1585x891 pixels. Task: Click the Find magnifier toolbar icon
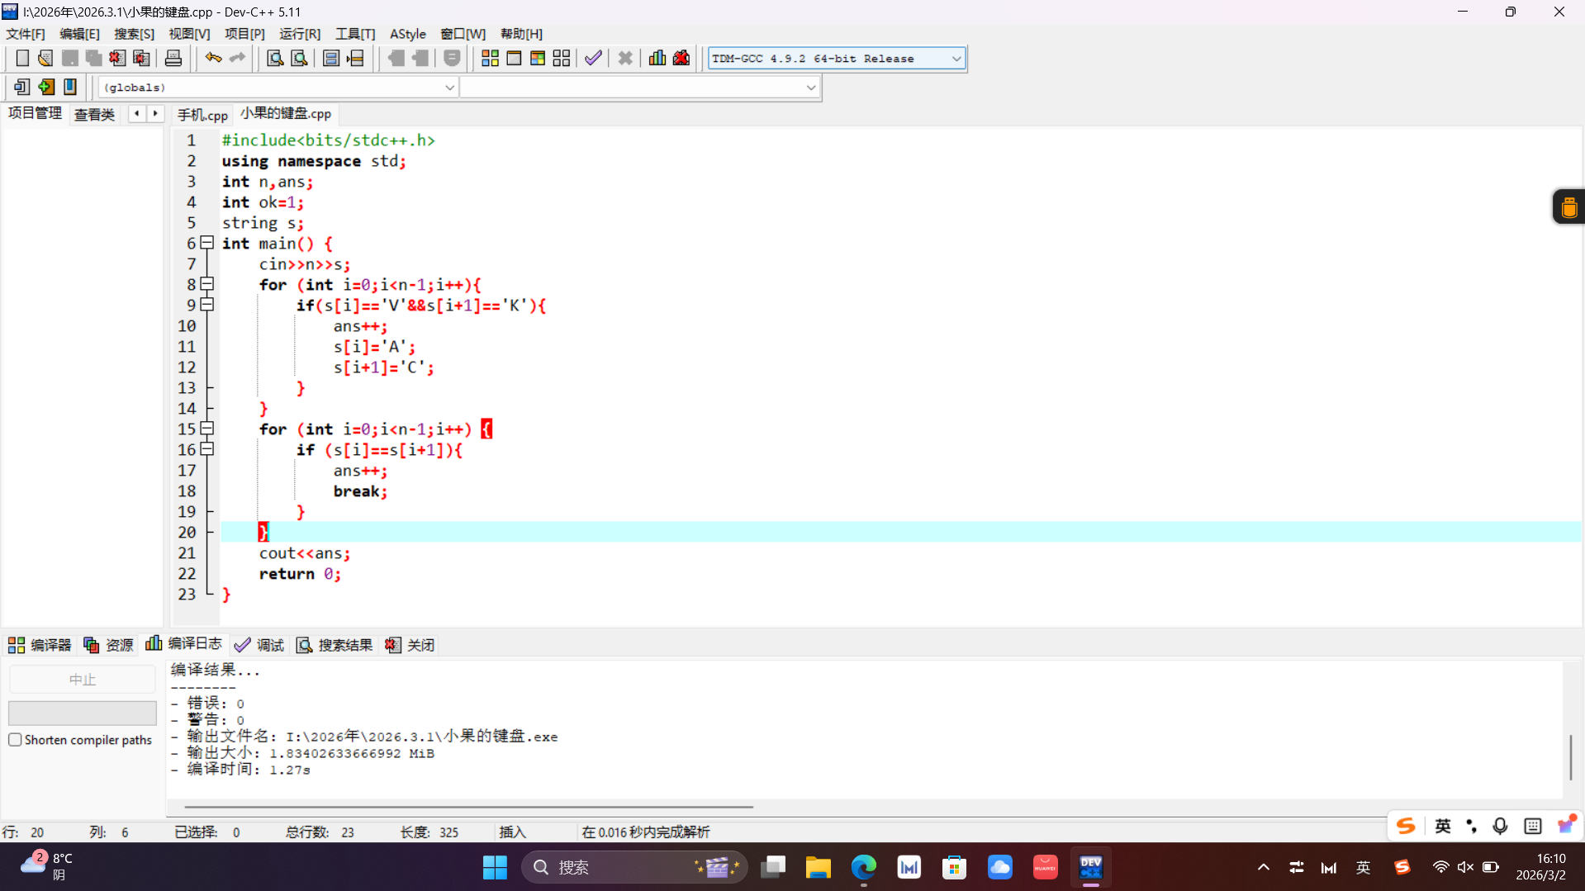click(x=275, y=58)
